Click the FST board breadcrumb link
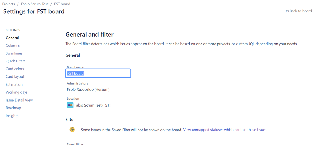Viewport: 318px width, 156px height. [x=62, y=4]
